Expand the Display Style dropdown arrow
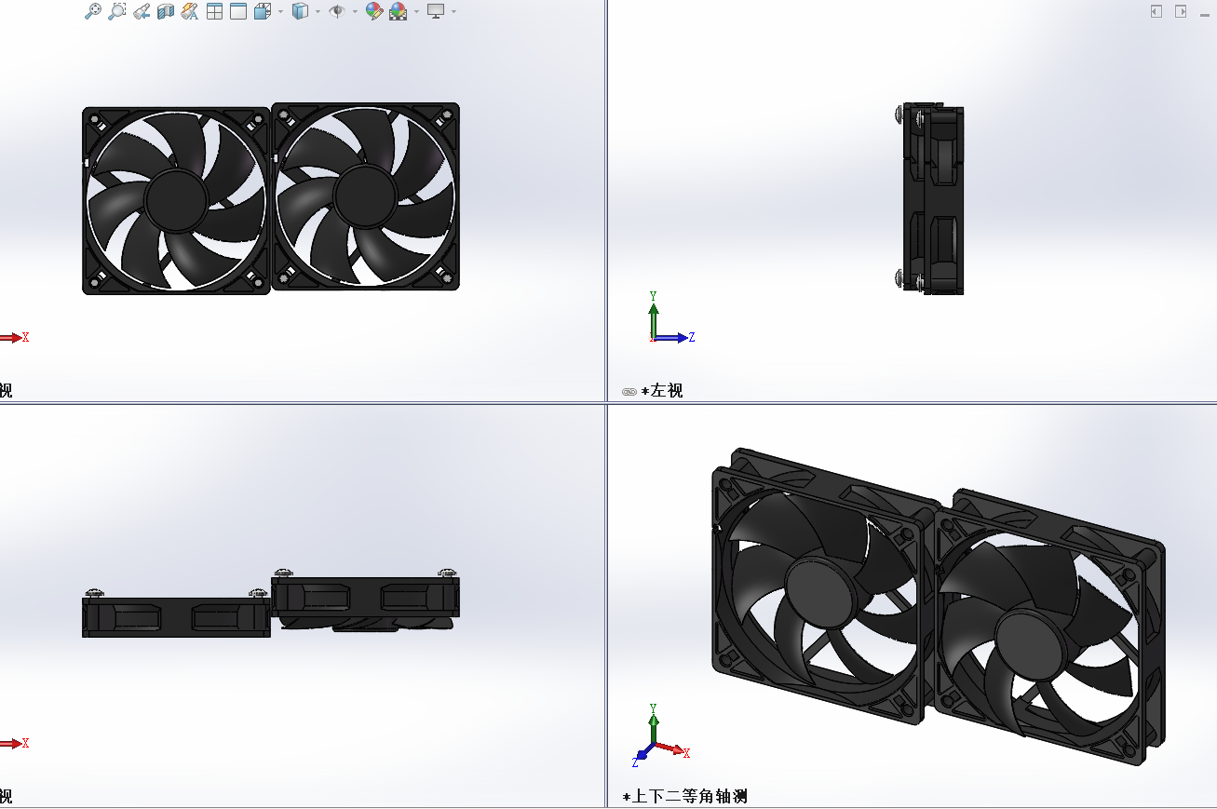This screenshot has width=1217, height=809. click(318, 12)
